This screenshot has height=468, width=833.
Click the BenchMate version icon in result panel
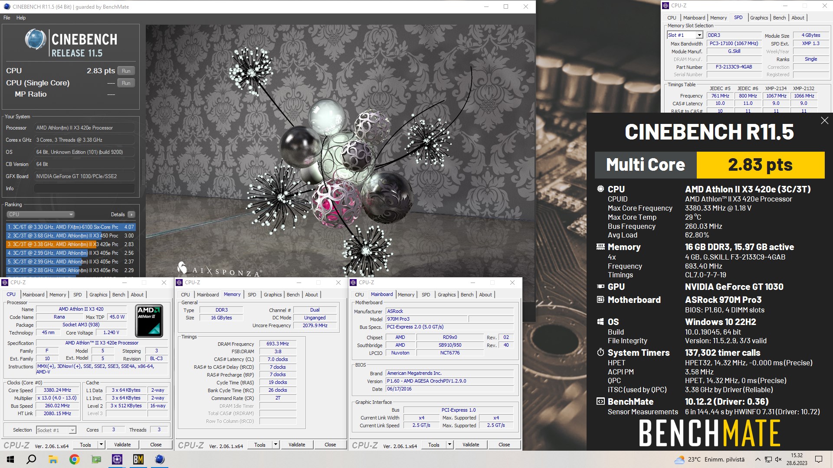tap(600, 401)
